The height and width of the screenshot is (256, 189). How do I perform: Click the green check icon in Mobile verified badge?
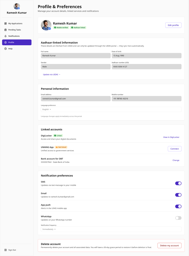point(55,27)
